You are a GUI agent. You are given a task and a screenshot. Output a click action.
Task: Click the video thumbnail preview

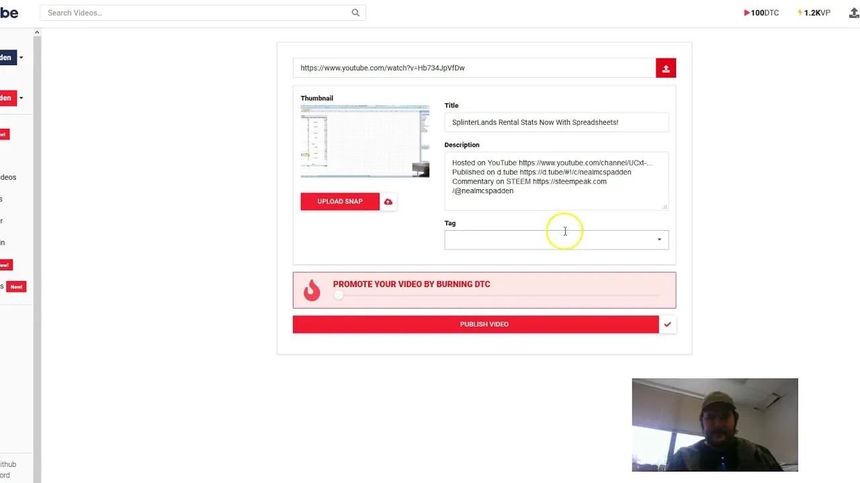click(x=365, y=141)
